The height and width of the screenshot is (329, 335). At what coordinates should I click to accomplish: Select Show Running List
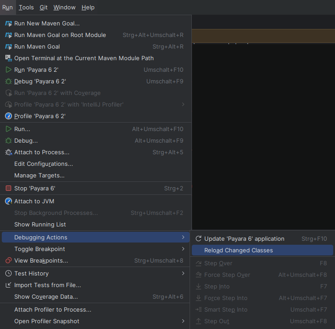click(x=40, y=224)
